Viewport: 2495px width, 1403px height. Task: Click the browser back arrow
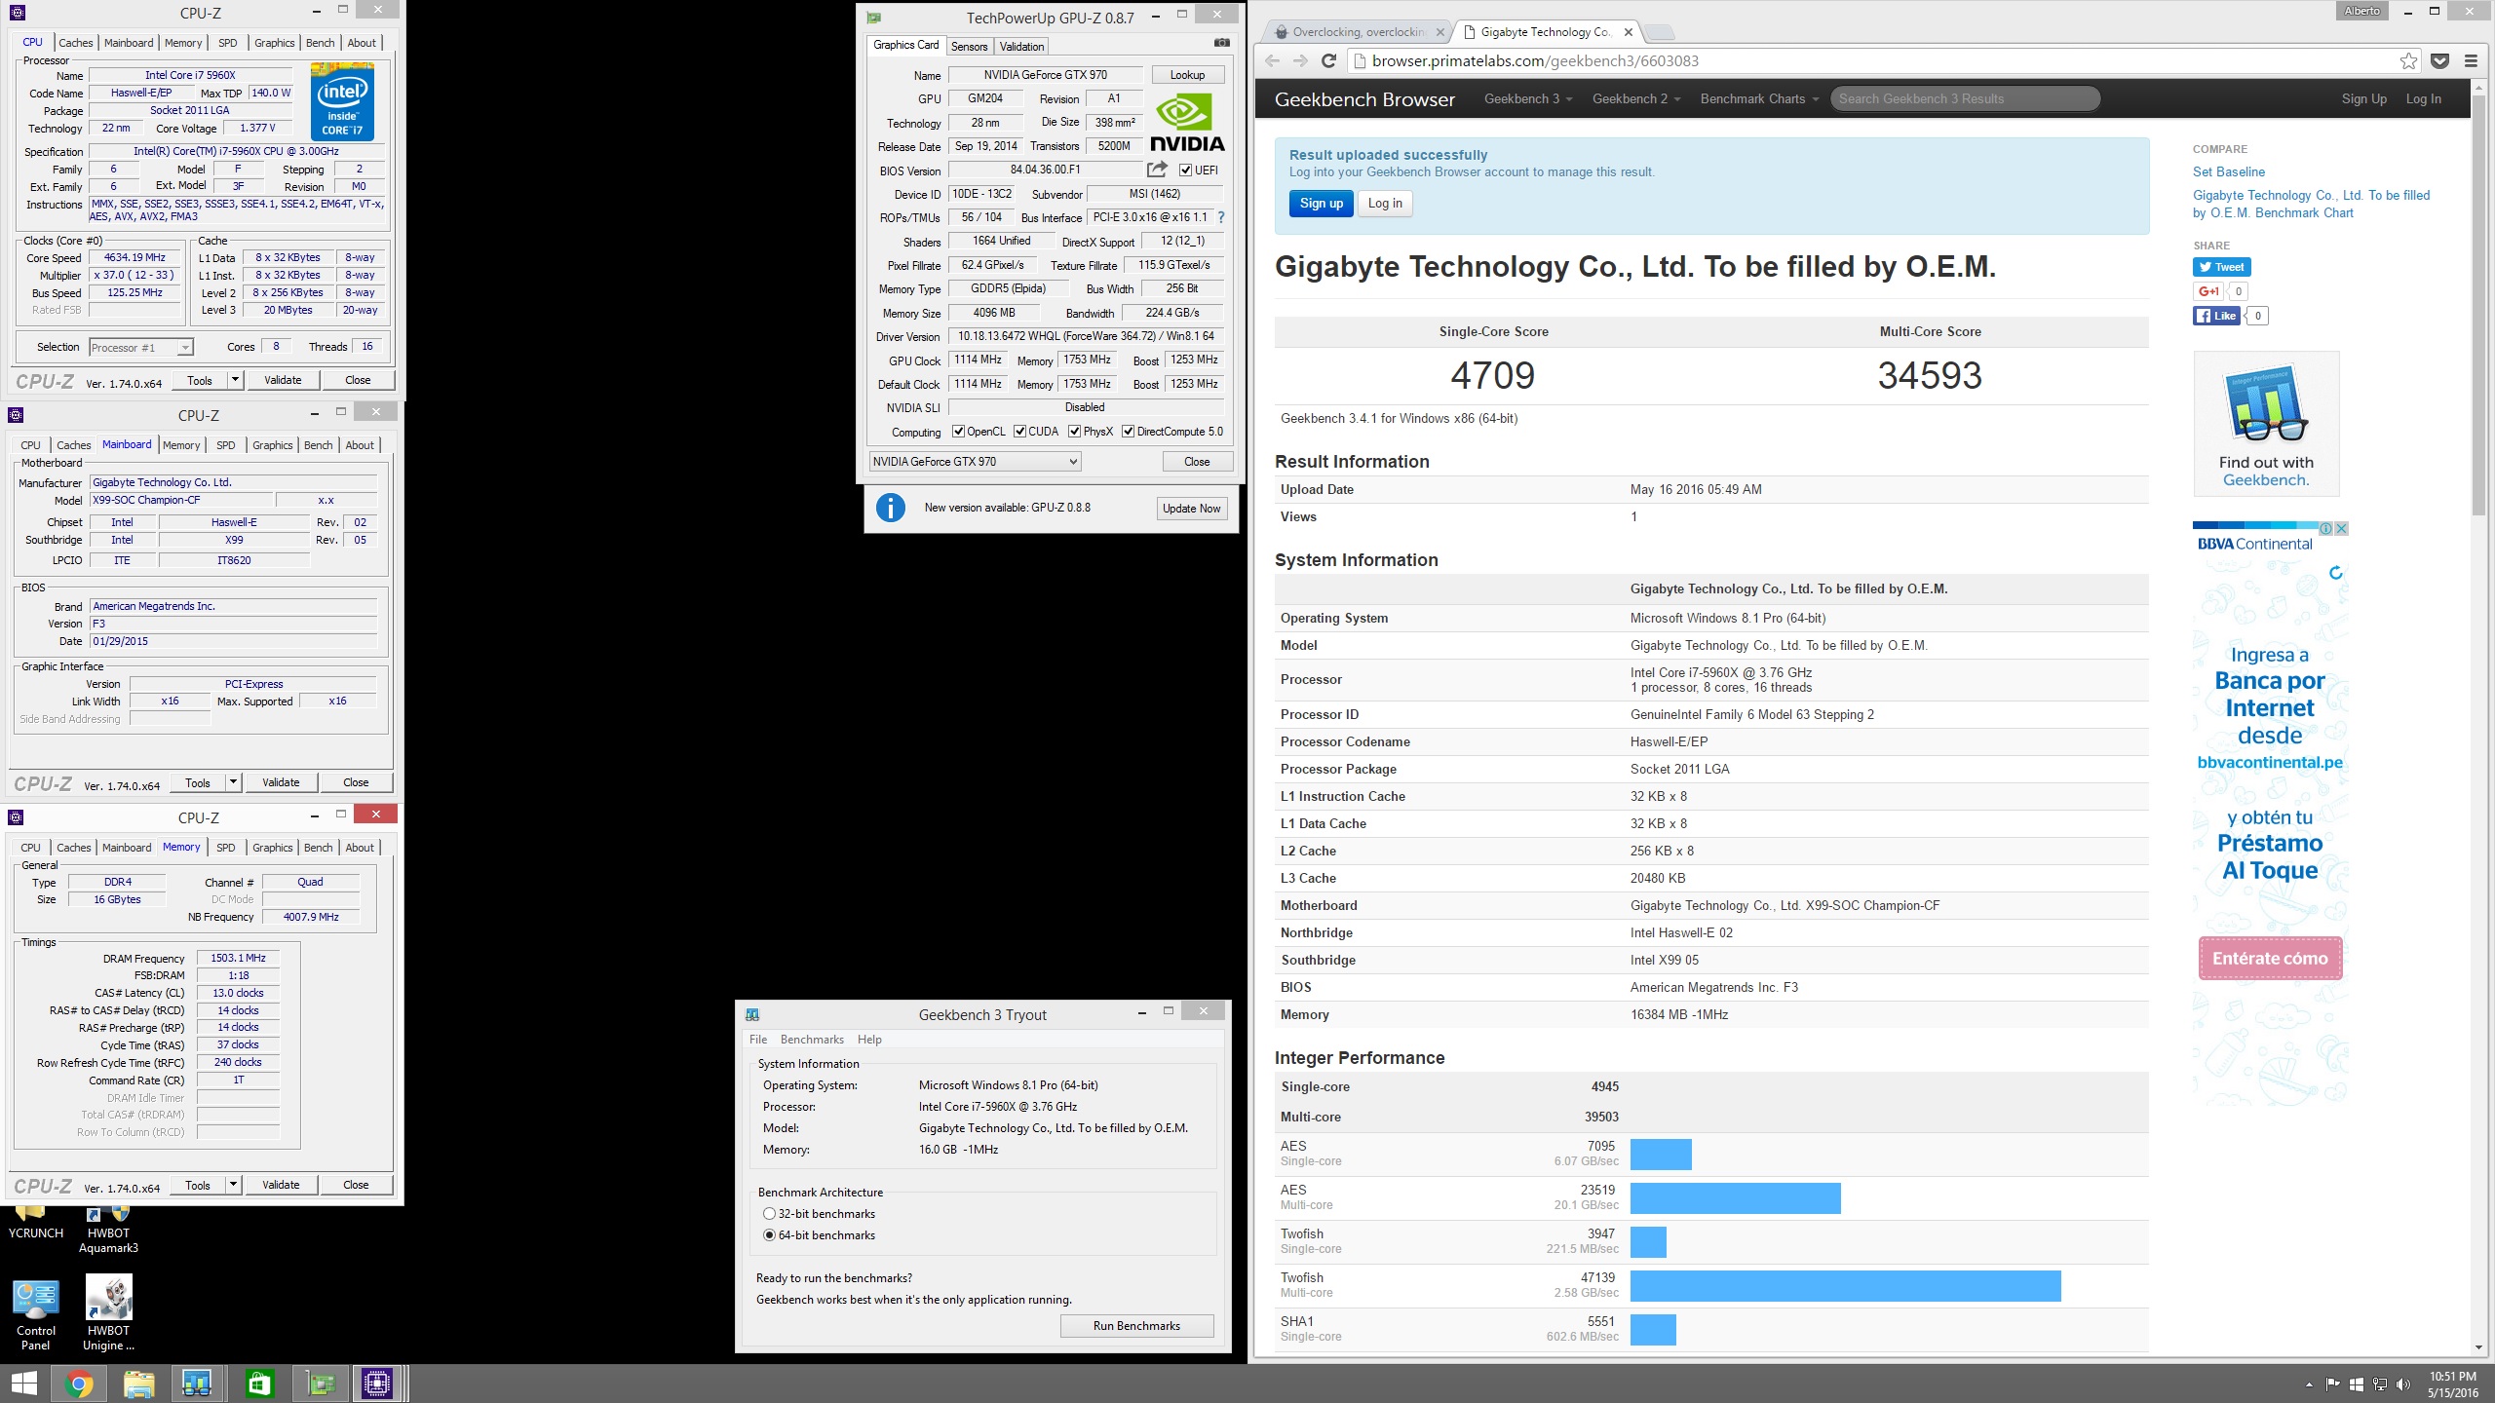[x=1272, y=60]
